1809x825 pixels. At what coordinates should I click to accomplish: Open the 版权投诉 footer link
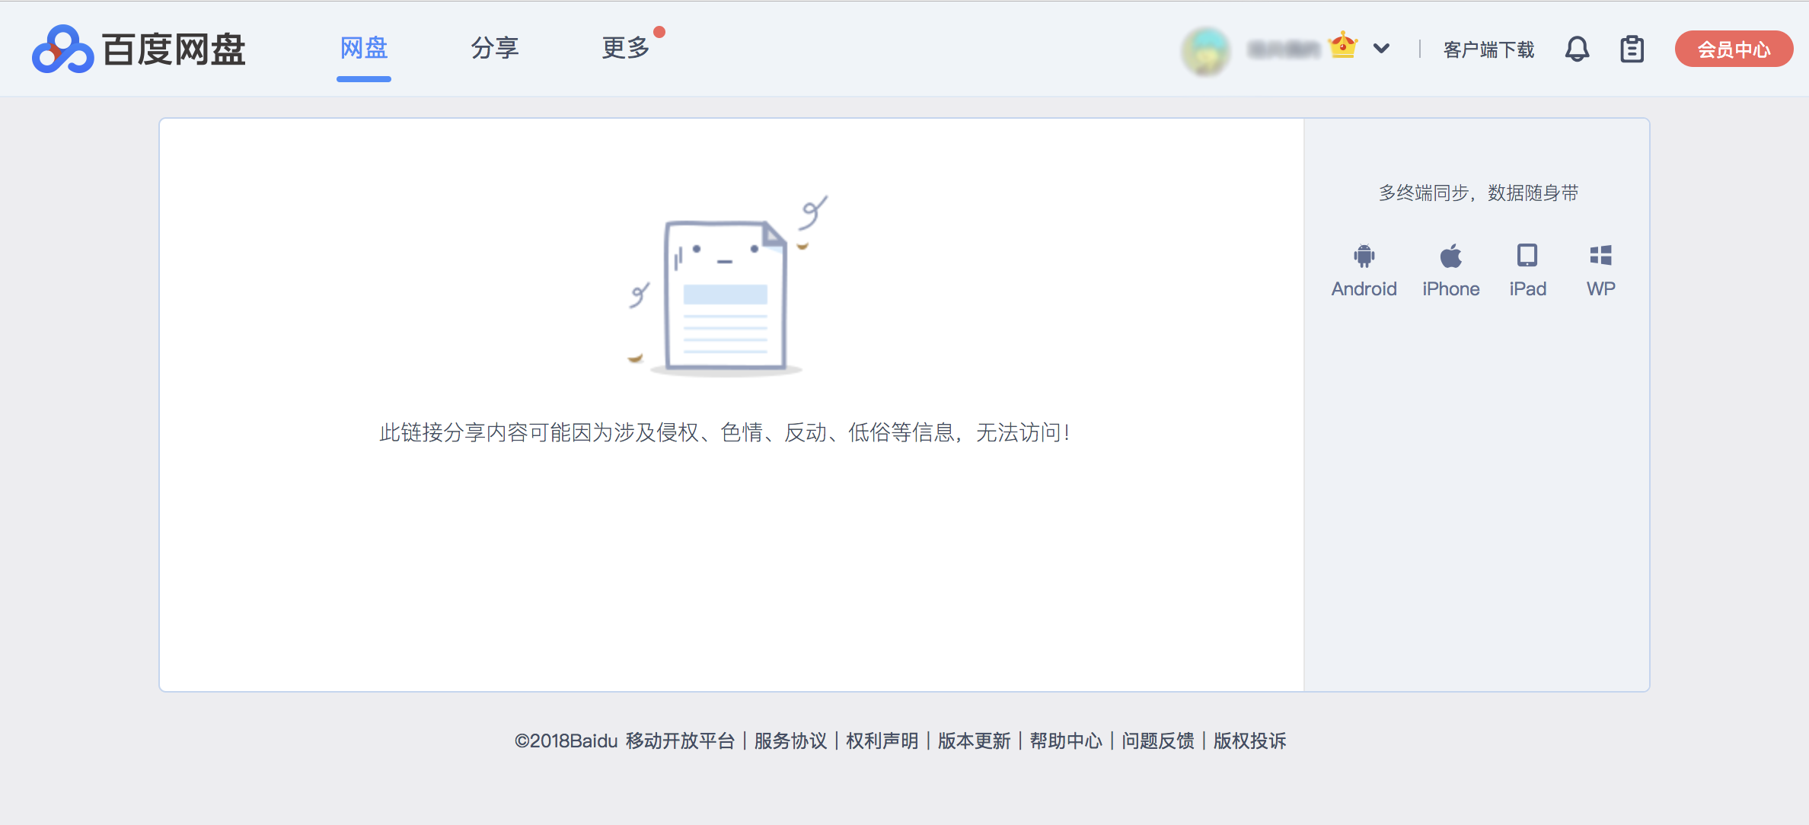tap(1249, 741)
